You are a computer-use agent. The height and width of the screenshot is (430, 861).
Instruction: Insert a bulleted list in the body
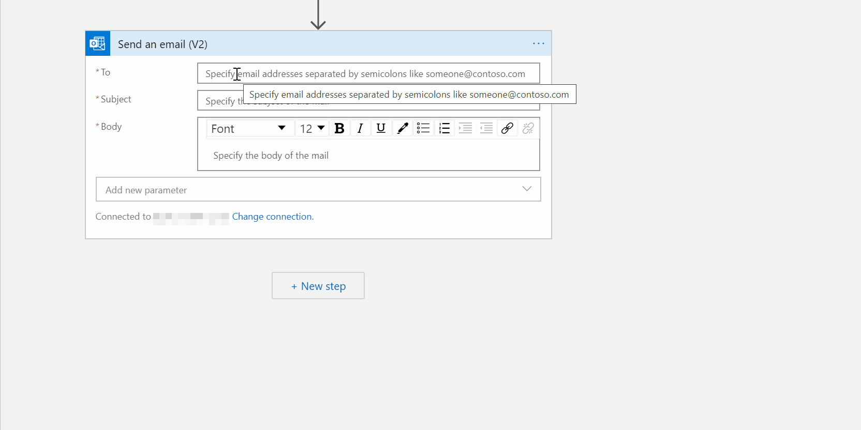click(423, 128)
